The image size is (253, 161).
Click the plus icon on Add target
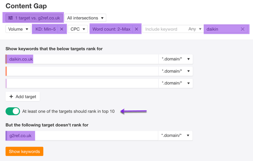tap(11, 96)
